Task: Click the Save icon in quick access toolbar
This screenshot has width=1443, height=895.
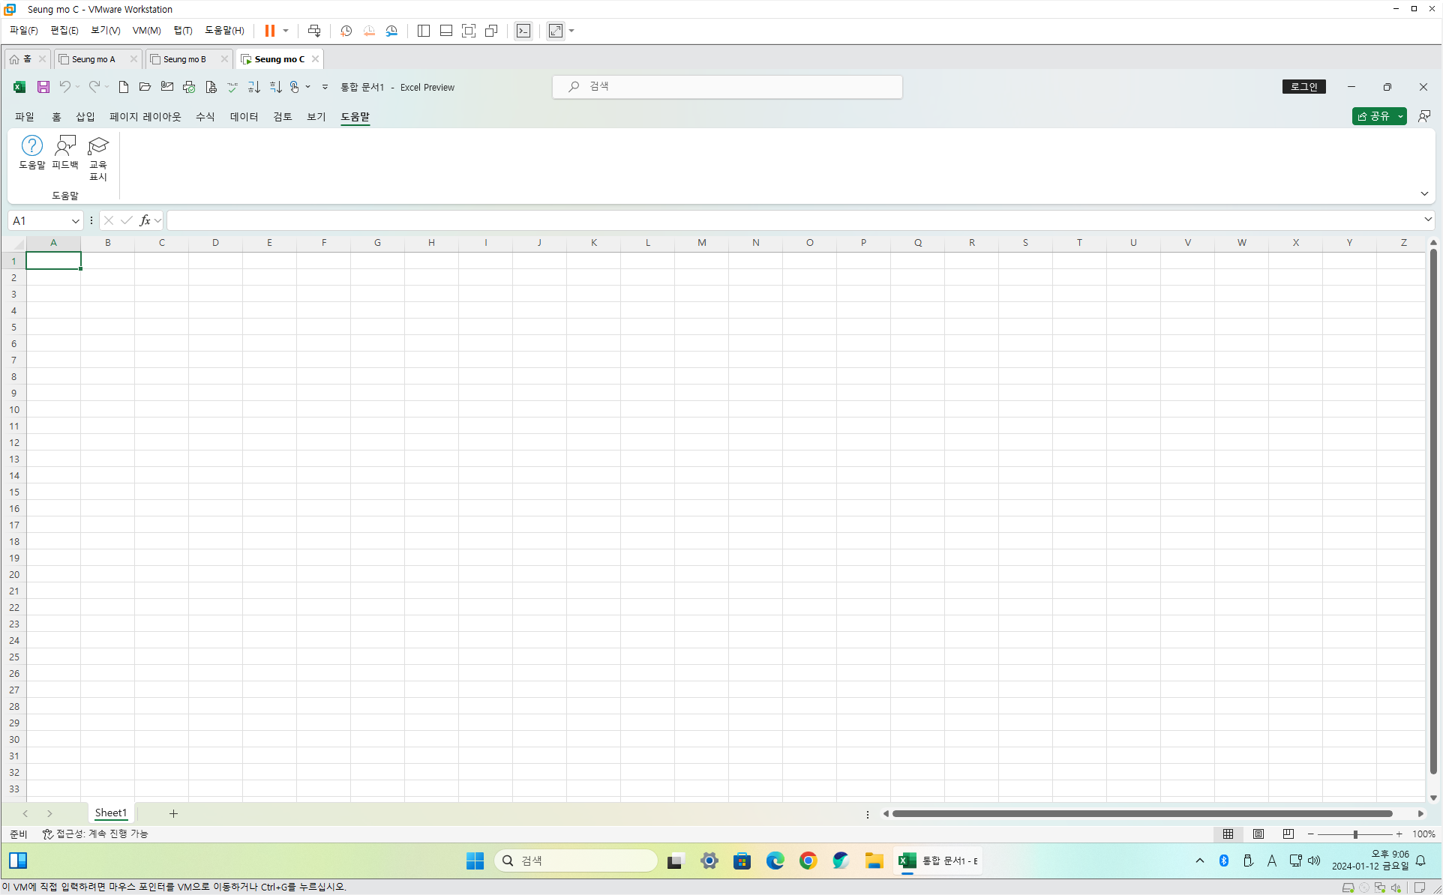Action: coord(43,87)
